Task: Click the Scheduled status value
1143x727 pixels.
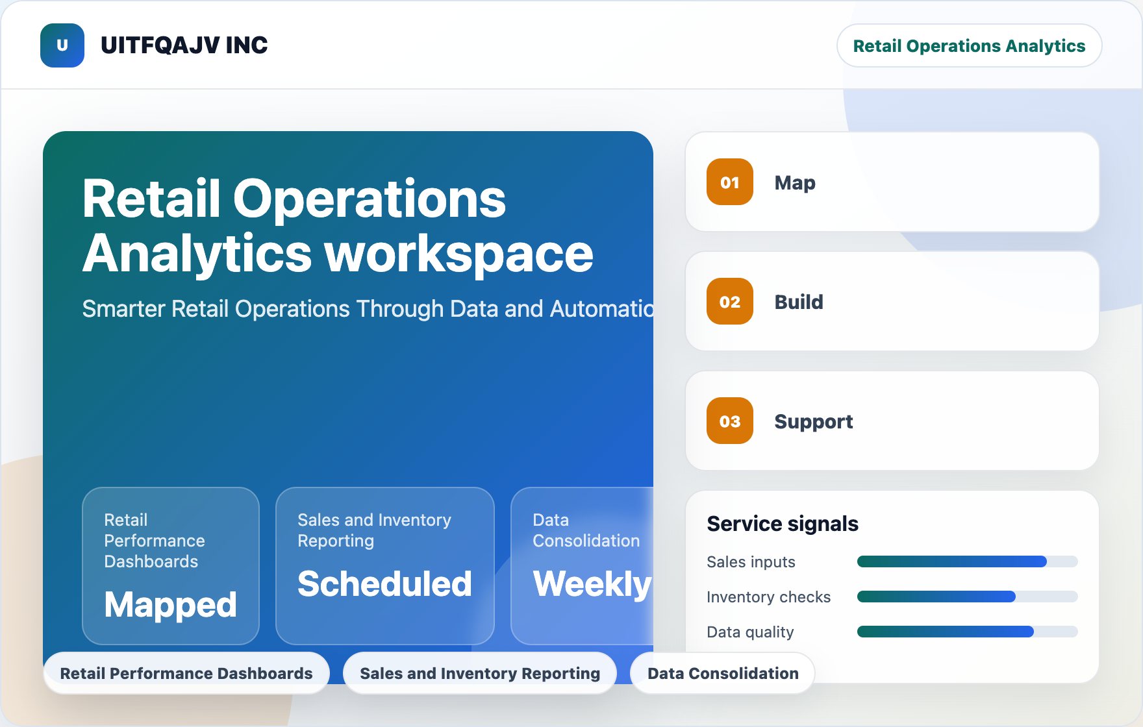Action: [384, 584]
